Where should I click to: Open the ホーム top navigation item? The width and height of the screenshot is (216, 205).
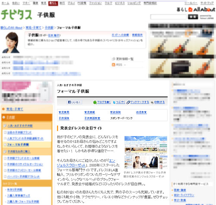(x=5, y=3)
